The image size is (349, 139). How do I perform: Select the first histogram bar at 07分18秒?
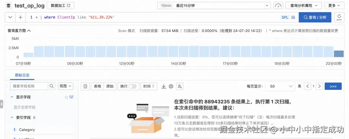click(28, 55)
